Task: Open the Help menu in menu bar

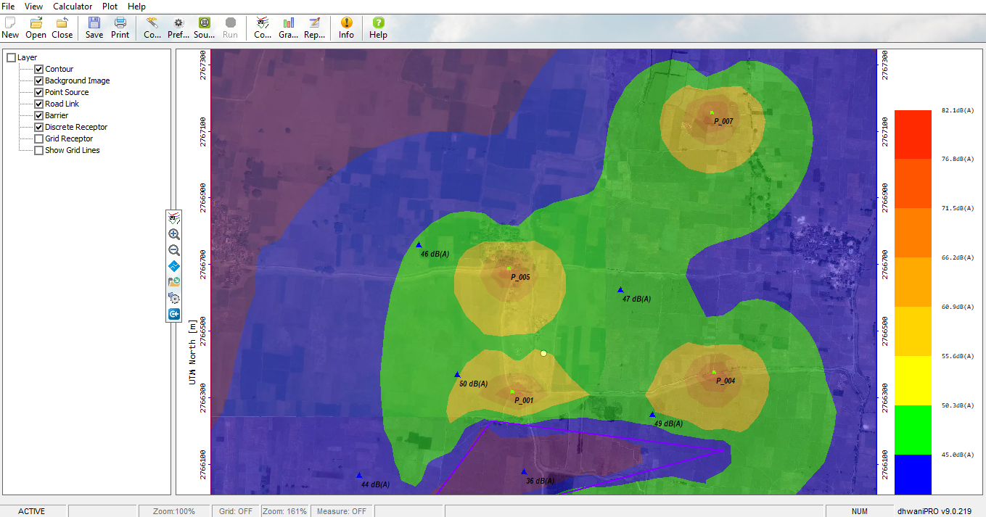Action: (x=136, y=6)
